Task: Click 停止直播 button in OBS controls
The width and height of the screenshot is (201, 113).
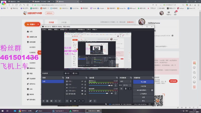Action: tap(143, 82)
